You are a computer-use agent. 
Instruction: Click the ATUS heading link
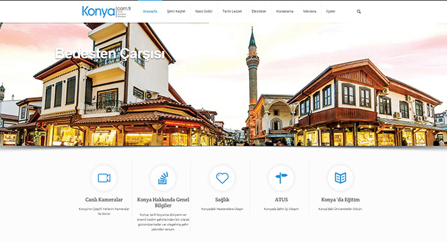click(x=281, y=200)
